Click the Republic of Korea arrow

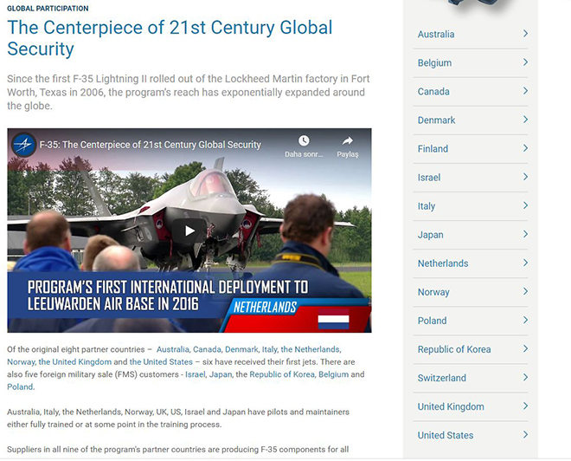click(525, 349)
